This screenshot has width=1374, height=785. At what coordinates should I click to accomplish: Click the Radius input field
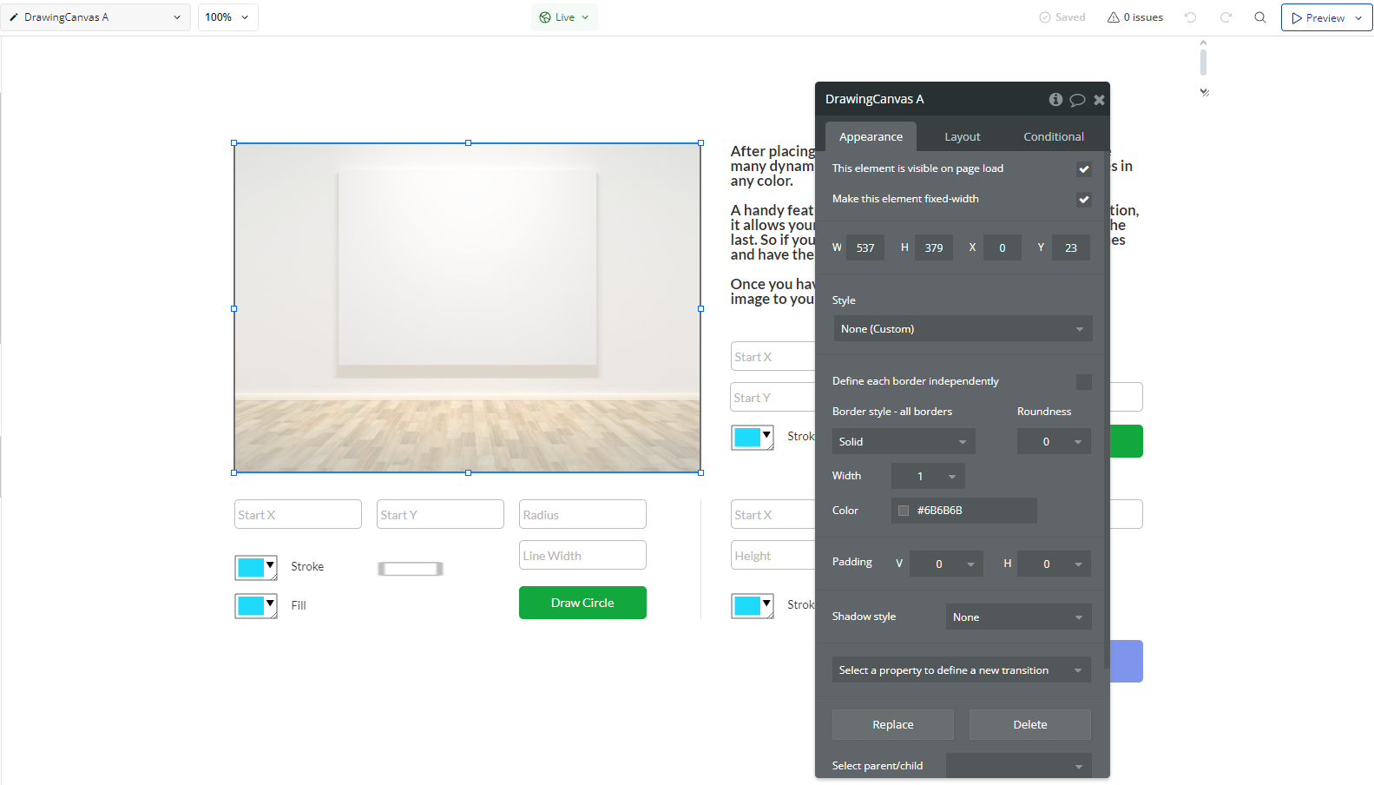pos(582,515)
